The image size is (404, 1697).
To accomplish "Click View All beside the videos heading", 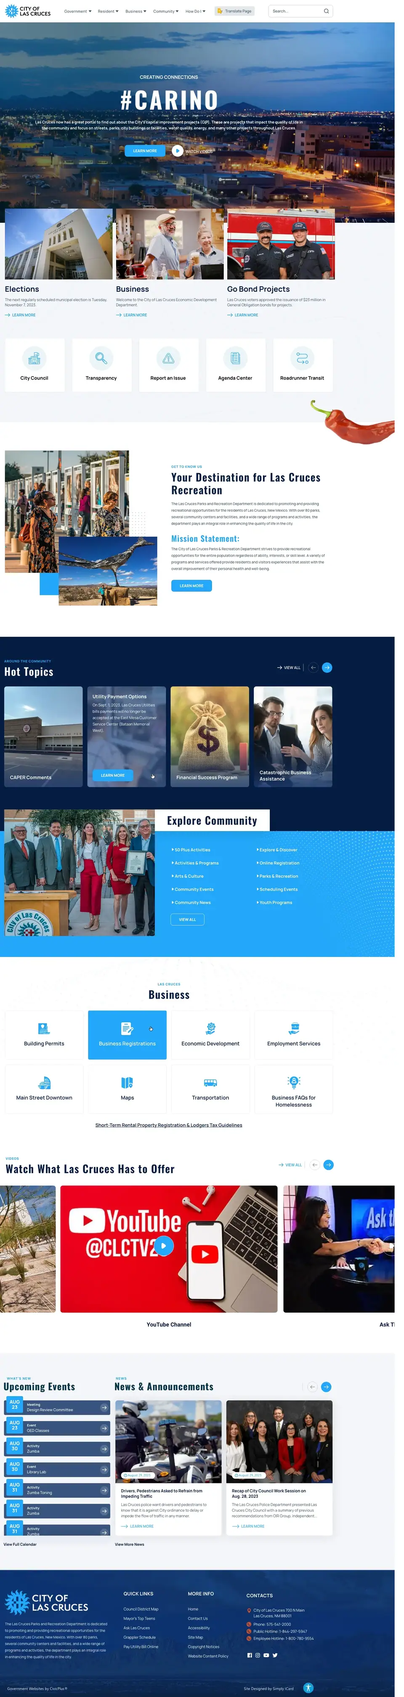I will [290, 1165].
